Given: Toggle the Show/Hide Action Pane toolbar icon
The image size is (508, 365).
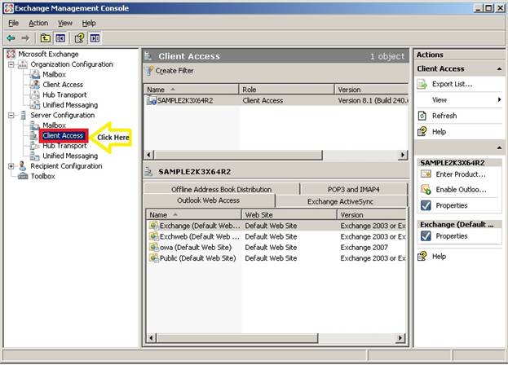Looking at the screenshot, I should [x=95, y=38].
